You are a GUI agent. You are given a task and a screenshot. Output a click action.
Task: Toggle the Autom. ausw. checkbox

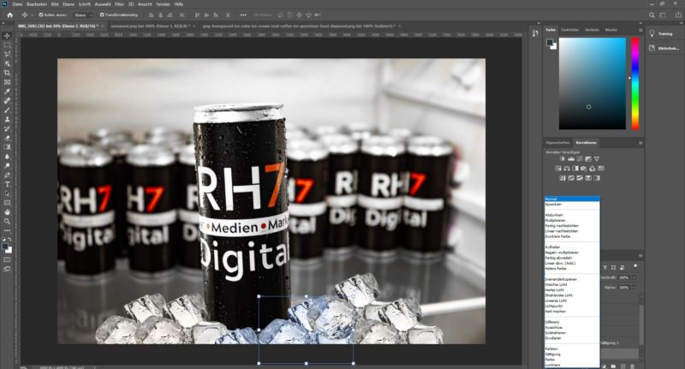click(x=41, y=15)
